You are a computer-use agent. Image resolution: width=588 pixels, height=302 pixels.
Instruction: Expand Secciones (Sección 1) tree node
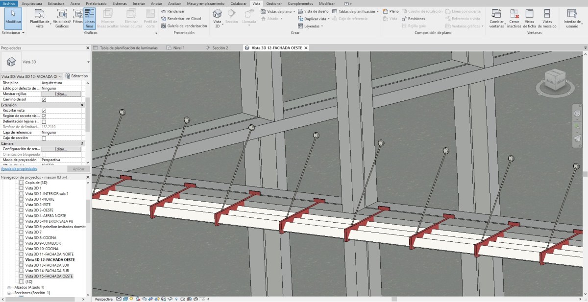pos(9,293)
